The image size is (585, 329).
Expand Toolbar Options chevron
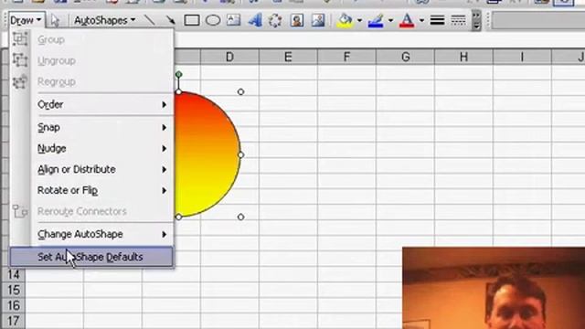(476, 20)
